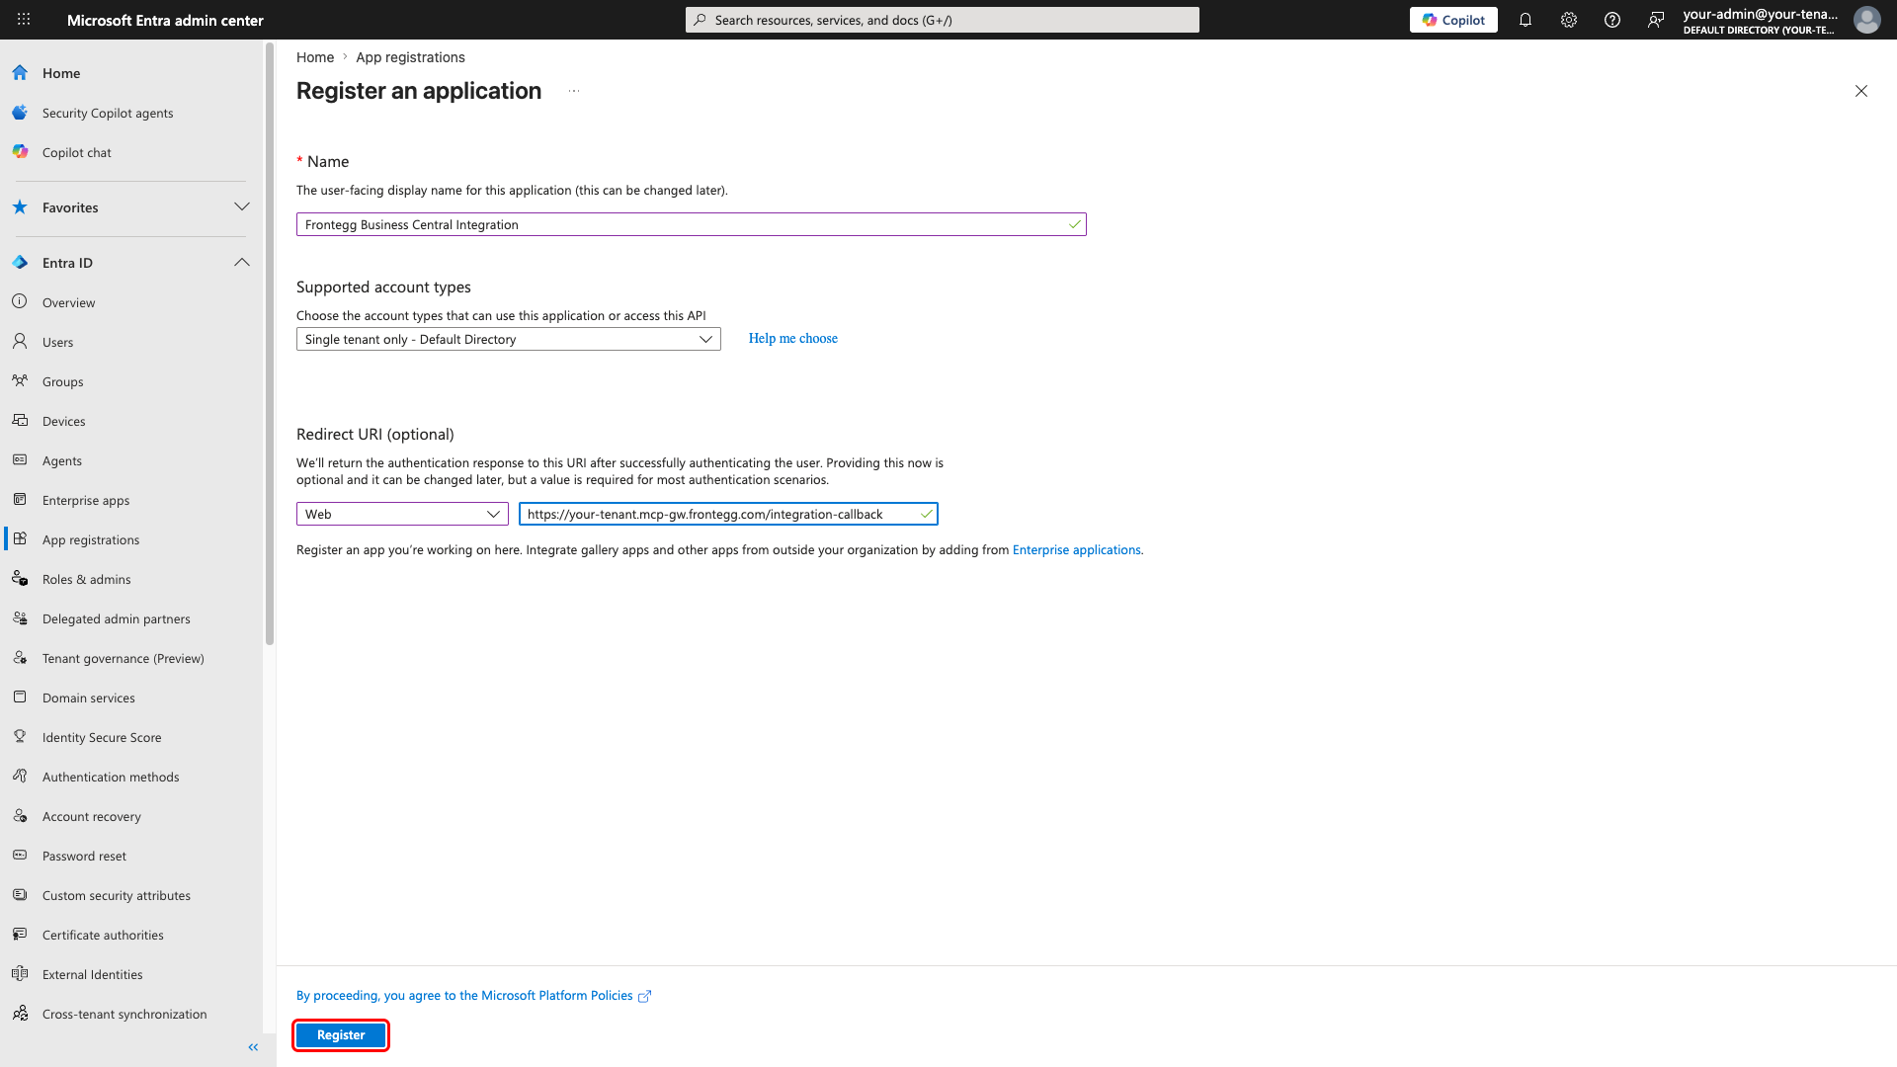The image size is (1897, 1067).
Task: Click Custom security attributes icon
Action: click(20, 895)
